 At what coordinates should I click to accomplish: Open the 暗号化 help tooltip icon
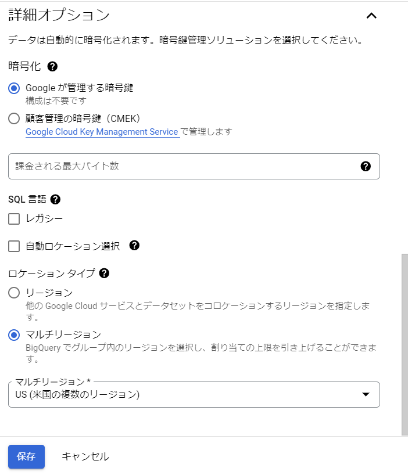pos(52,67)
